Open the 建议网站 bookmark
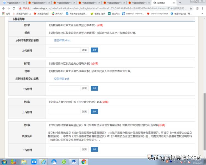 click(114, 13)
